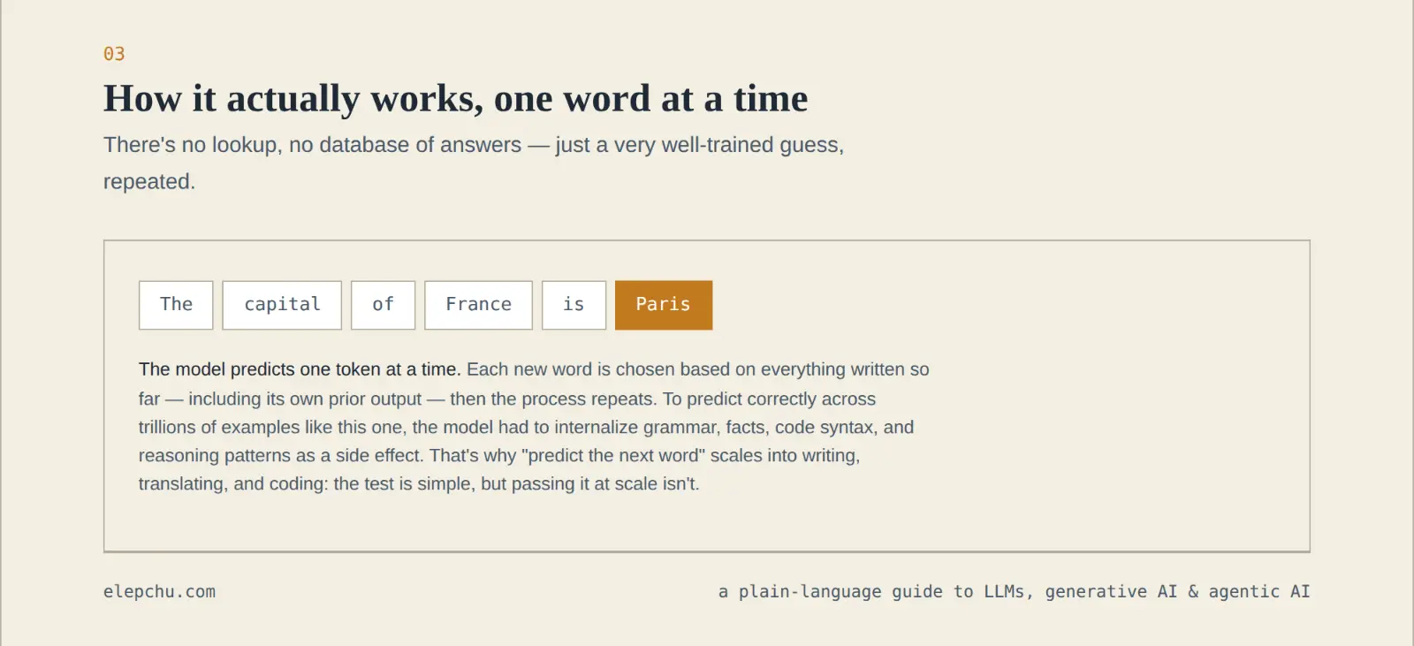
Task: Click the paragraph line starting "trillions of examples"
Action: pos(526,428)
